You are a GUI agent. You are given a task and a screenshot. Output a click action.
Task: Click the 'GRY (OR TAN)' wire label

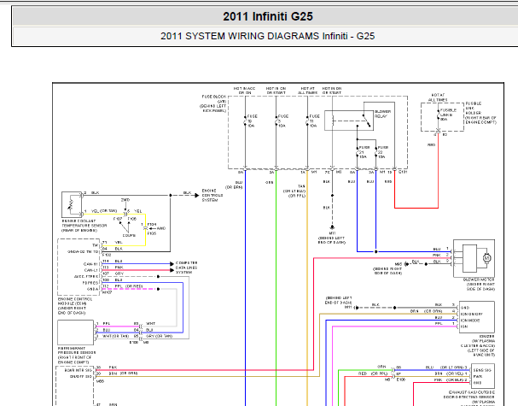tap(160, 336)
